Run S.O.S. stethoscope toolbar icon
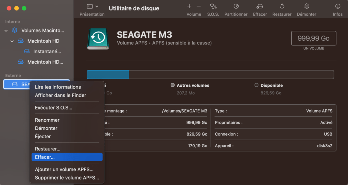348x185 pixels. click(x=213, y=6)
